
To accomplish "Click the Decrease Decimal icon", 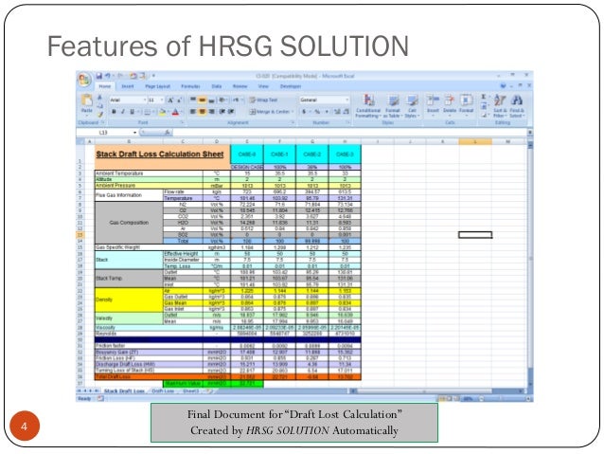I will click(346, 112).
